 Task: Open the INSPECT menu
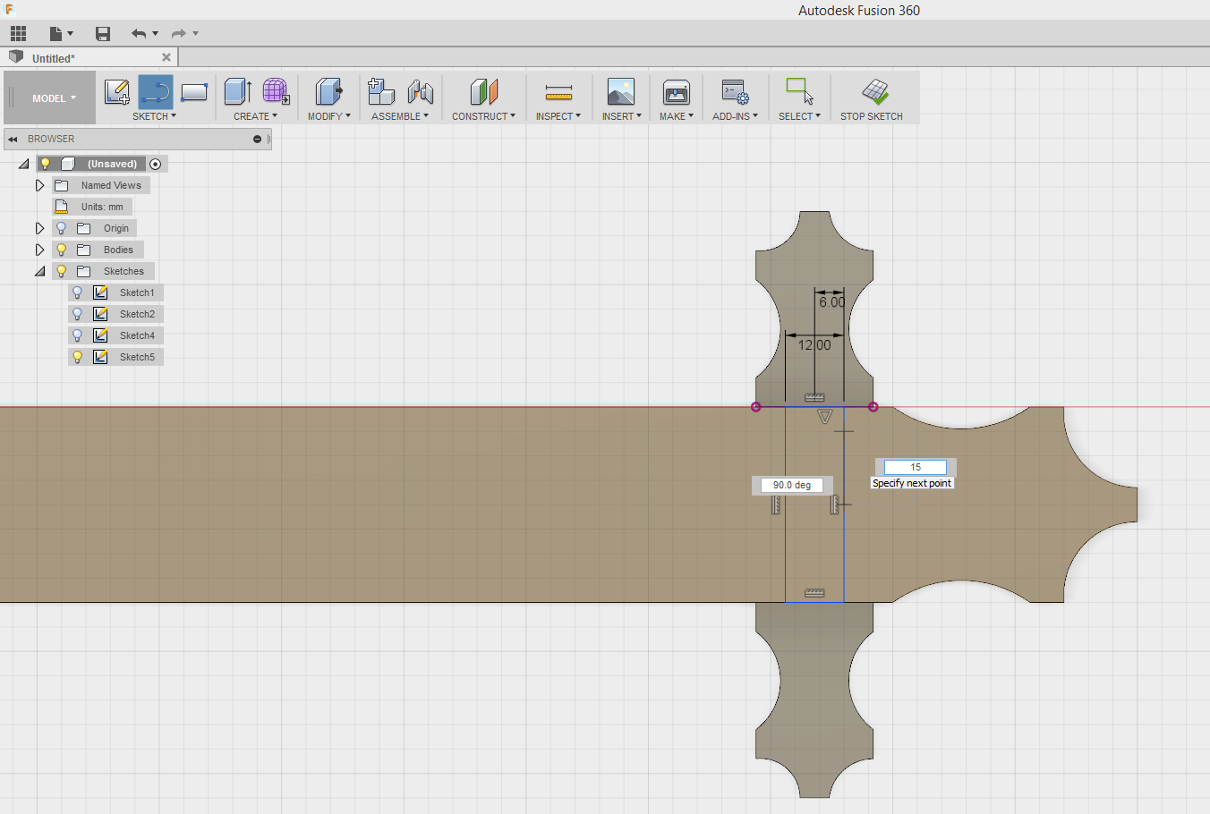pyautogui.click(x=558, y=116)
